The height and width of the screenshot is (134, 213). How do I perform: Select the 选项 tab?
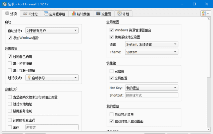click(11, 13)
